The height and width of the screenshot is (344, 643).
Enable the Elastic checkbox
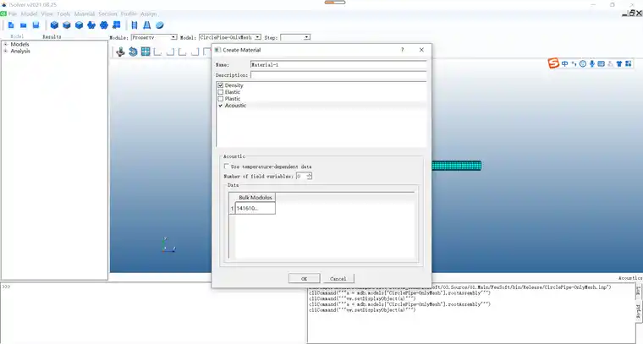pyautogui.click(x=221, y=92)
